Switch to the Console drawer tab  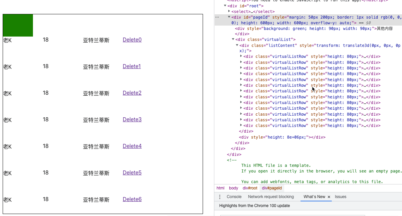click(234, 197)
